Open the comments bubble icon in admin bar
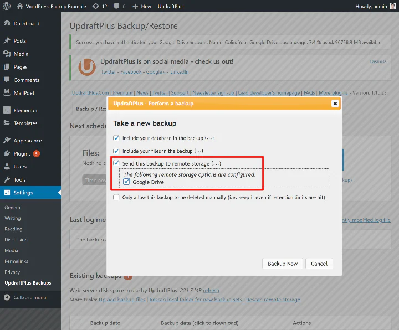The image size is (399, 330). pos(116,6)
